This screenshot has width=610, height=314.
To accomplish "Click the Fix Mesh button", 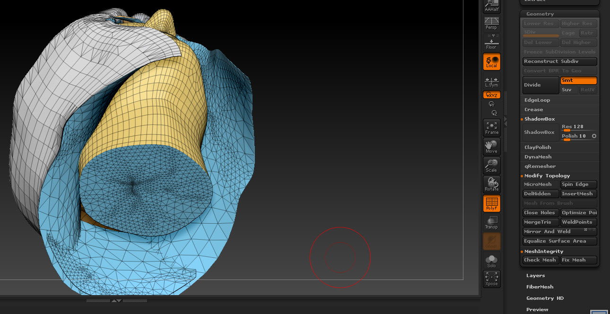I will (x=579, y=260).
